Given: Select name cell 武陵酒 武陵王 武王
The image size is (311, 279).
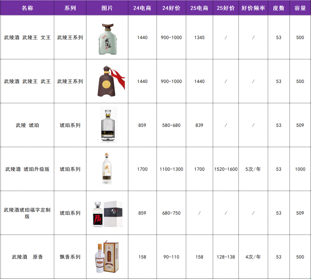Looking at the screenshot, I should (27, 81).
